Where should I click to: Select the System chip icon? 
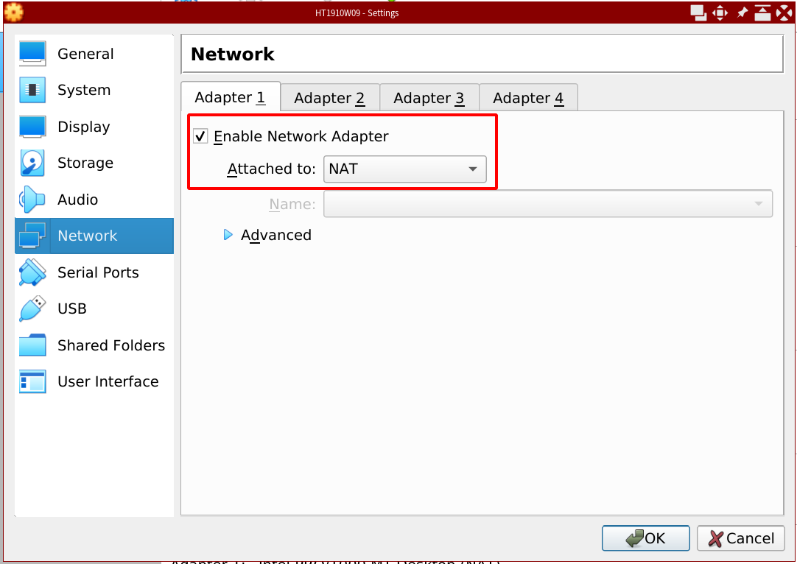pyautogui.click(x=32, y=90)
